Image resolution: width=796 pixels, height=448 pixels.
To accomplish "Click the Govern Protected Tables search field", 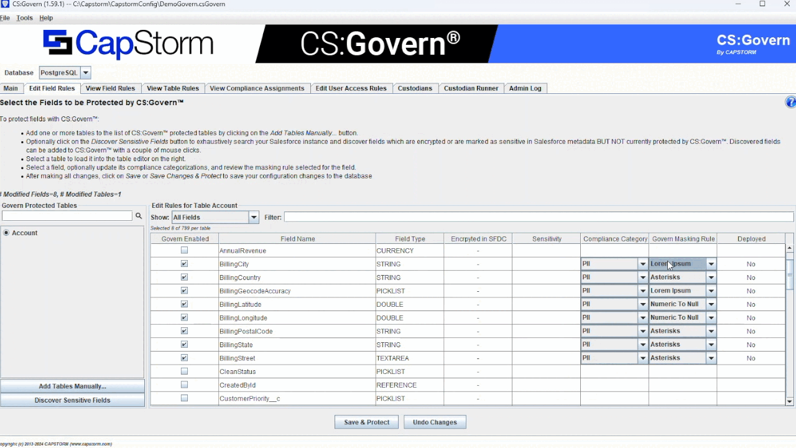I will (x=67, y=216).
